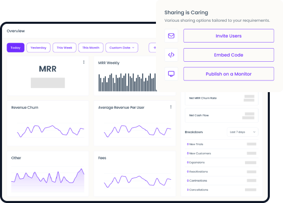Click the Revenue Churn chart
This screenshot has width=283, height=203.
(x=50, y=131)
